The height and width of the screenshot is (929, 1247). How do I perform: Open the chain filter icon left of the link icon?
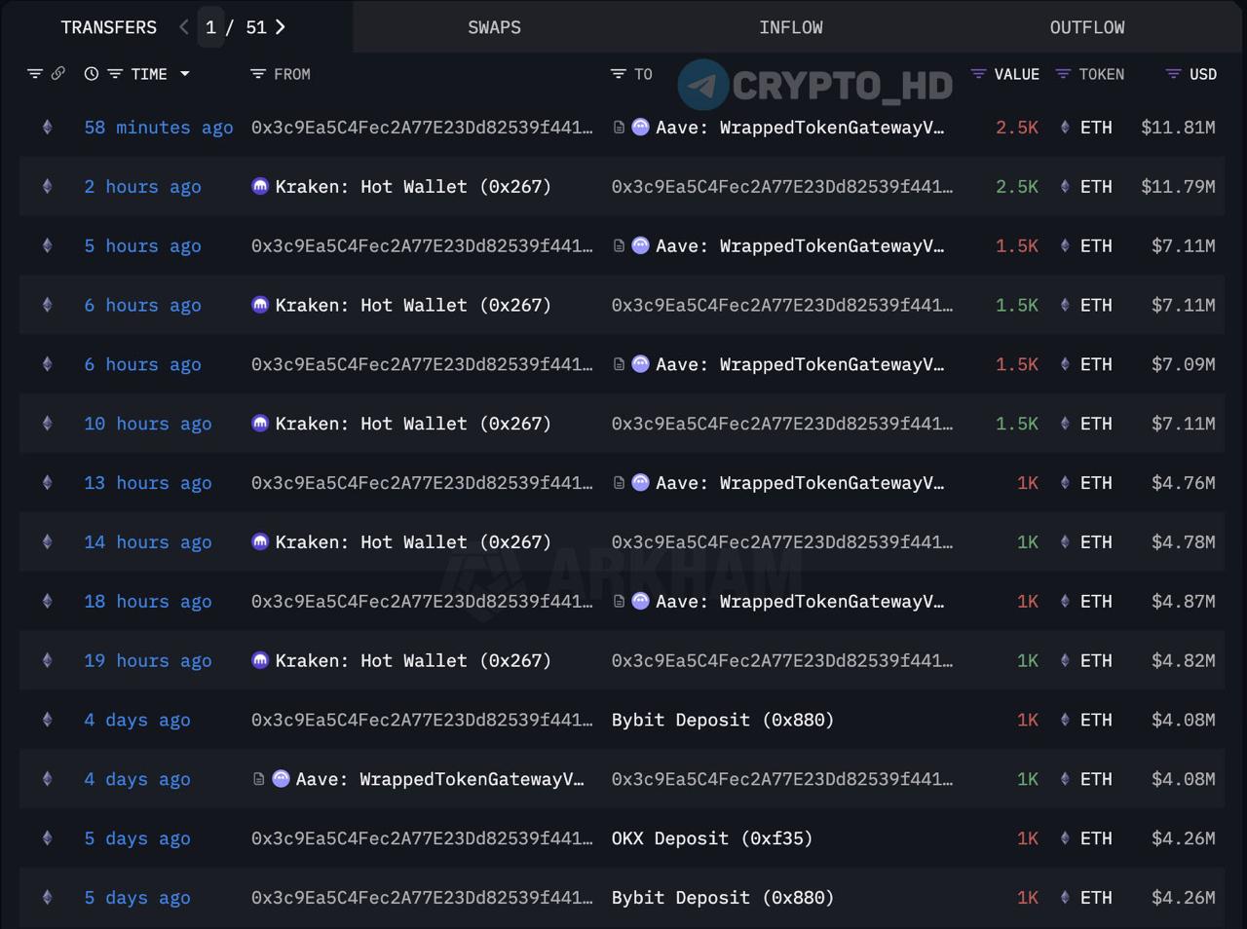coord(35,74)
